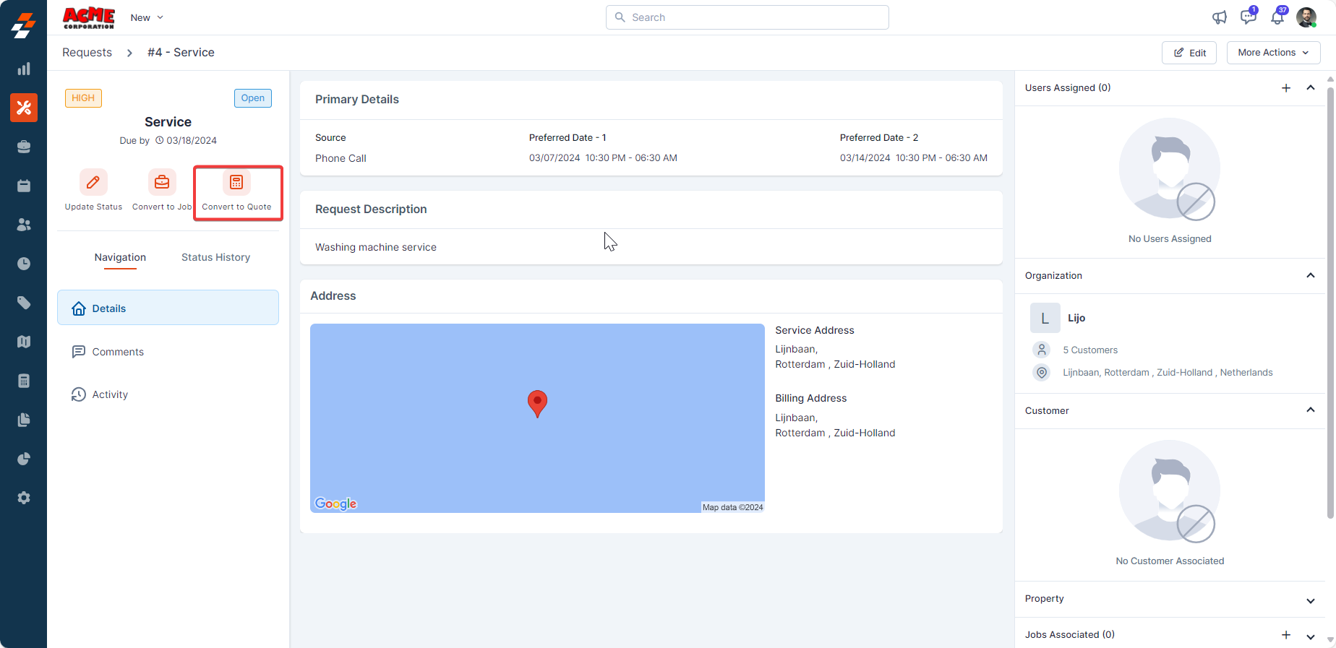1336x648 pixels.
Task: Go back to Requests breadcrumb link
Action: [87, 53]
